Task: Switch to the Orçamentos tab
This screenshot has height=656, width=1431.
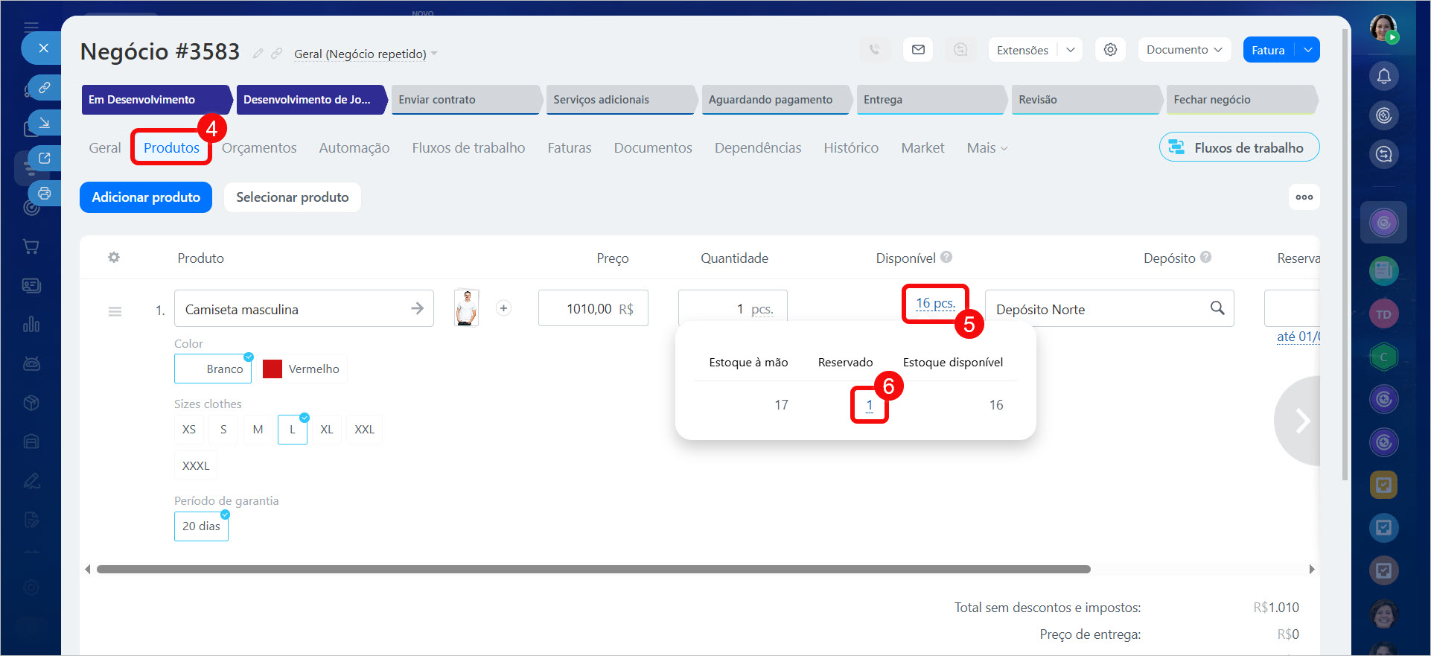Action: [x=259, y=148]
